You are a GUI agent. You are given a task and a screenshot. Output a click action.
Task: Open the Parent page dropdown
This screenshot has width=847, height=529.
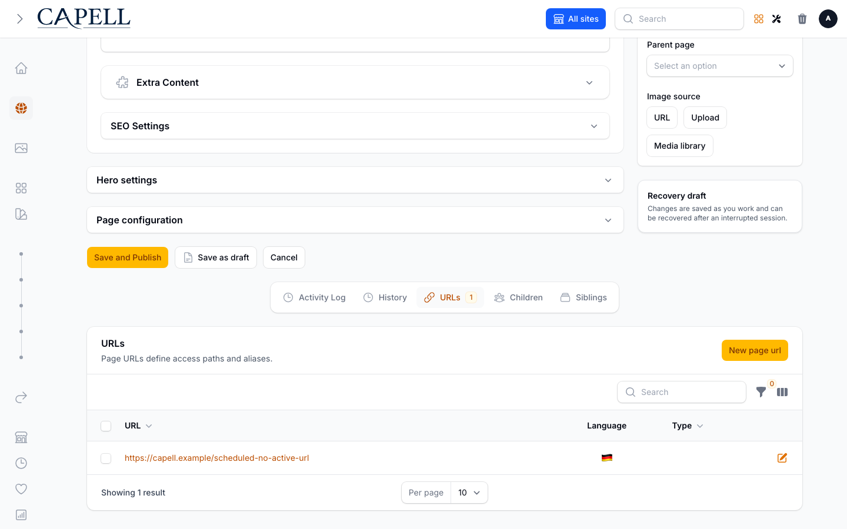click(x=720, y=66)
